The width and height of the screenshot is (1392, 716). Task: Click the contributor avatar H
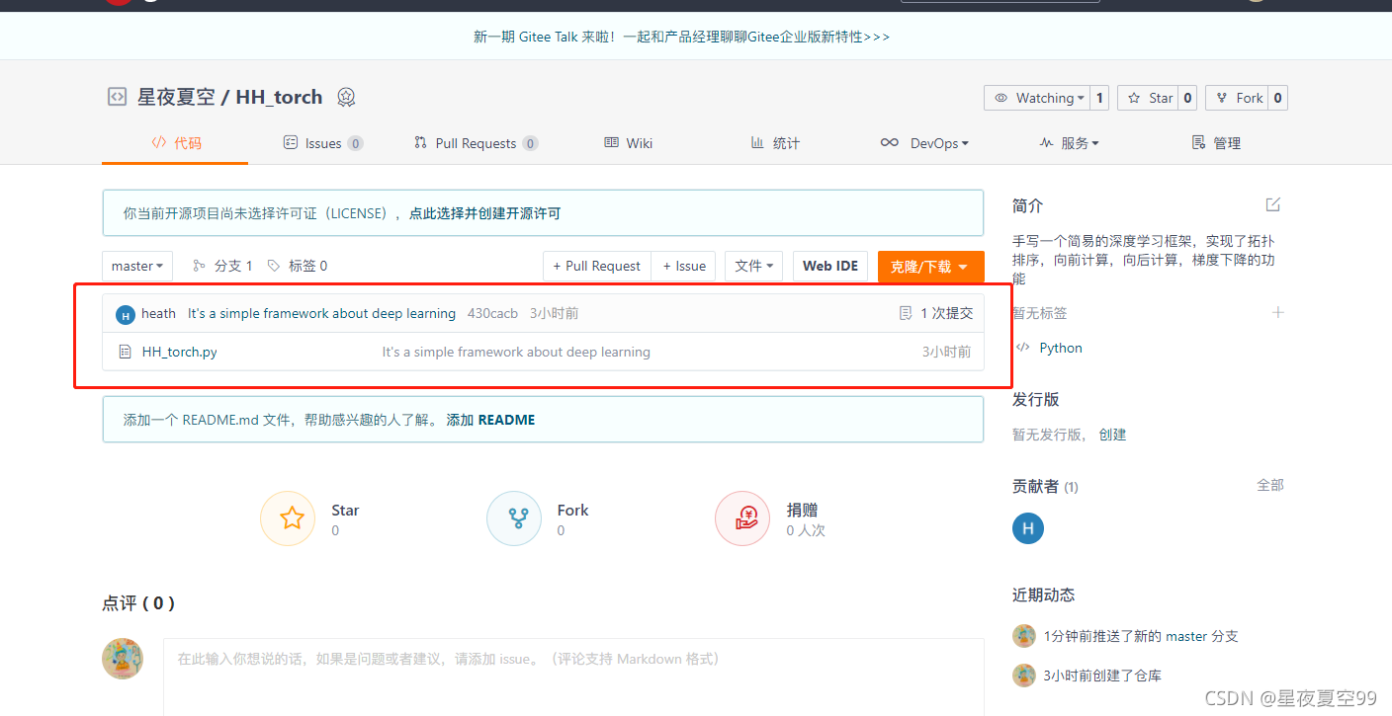click(x=1028, y=528)
